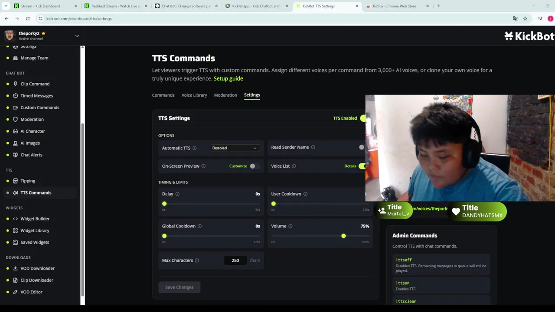Reload the page with browser refresh icon
This screenshot has width=555, height=312.
[28, 19]
